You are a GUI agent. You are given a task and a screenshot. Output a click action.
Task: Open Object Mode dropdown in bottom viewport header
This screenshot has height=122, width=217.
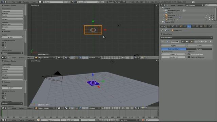click(x=45, y=108)
